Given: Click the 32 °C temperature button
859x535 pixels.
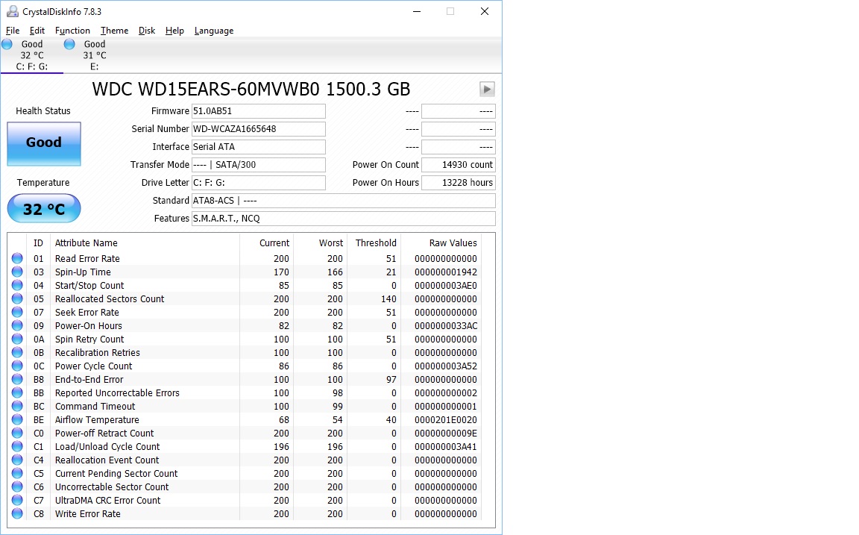Looking at the screenshot, I should point(44,209).
